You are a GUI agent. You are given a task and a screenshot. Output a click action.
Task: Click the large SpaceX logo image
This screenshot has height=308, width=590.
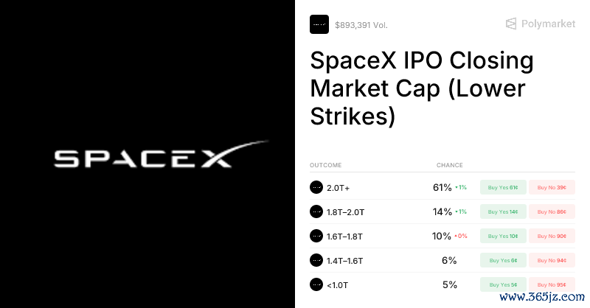161,155
